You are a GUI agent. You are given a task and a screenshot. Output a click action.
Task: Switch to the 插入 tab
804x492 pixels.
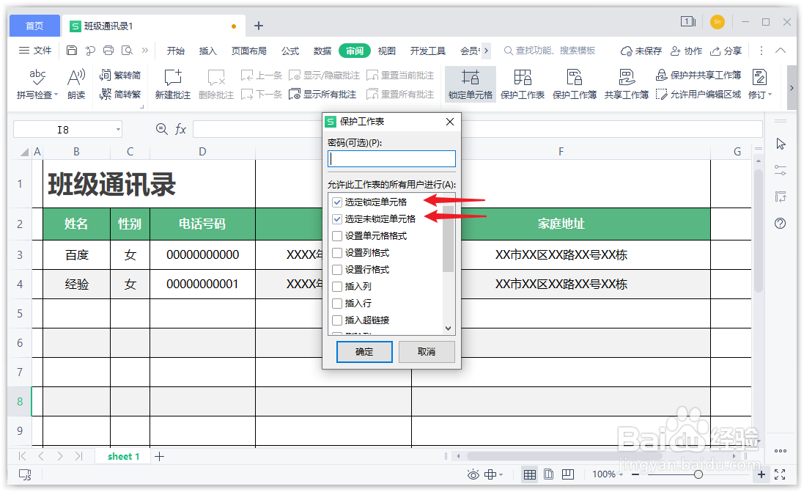click(x=207, y=51)
